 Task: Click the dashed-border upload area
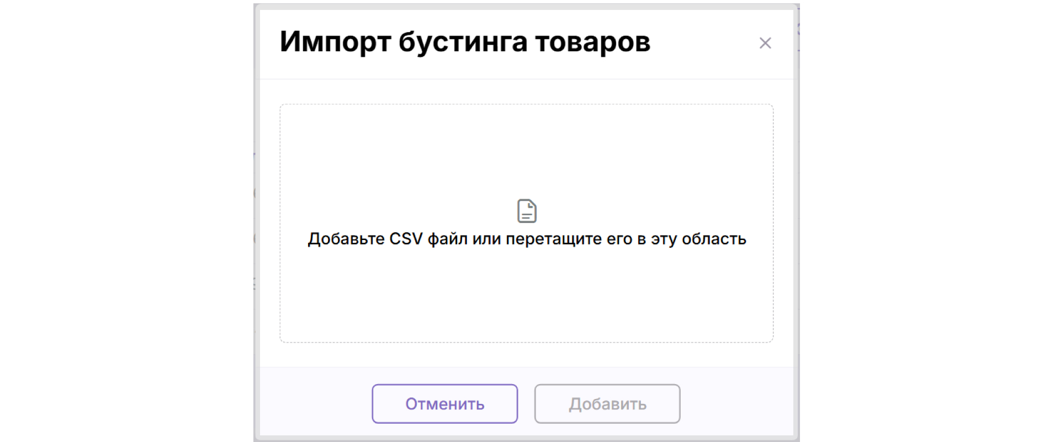coord(527,222)
